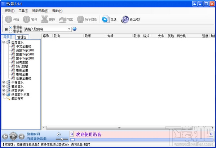Select 超级搜索 in the tree
The height and width of the screenshot is (148, 216).
17,98
